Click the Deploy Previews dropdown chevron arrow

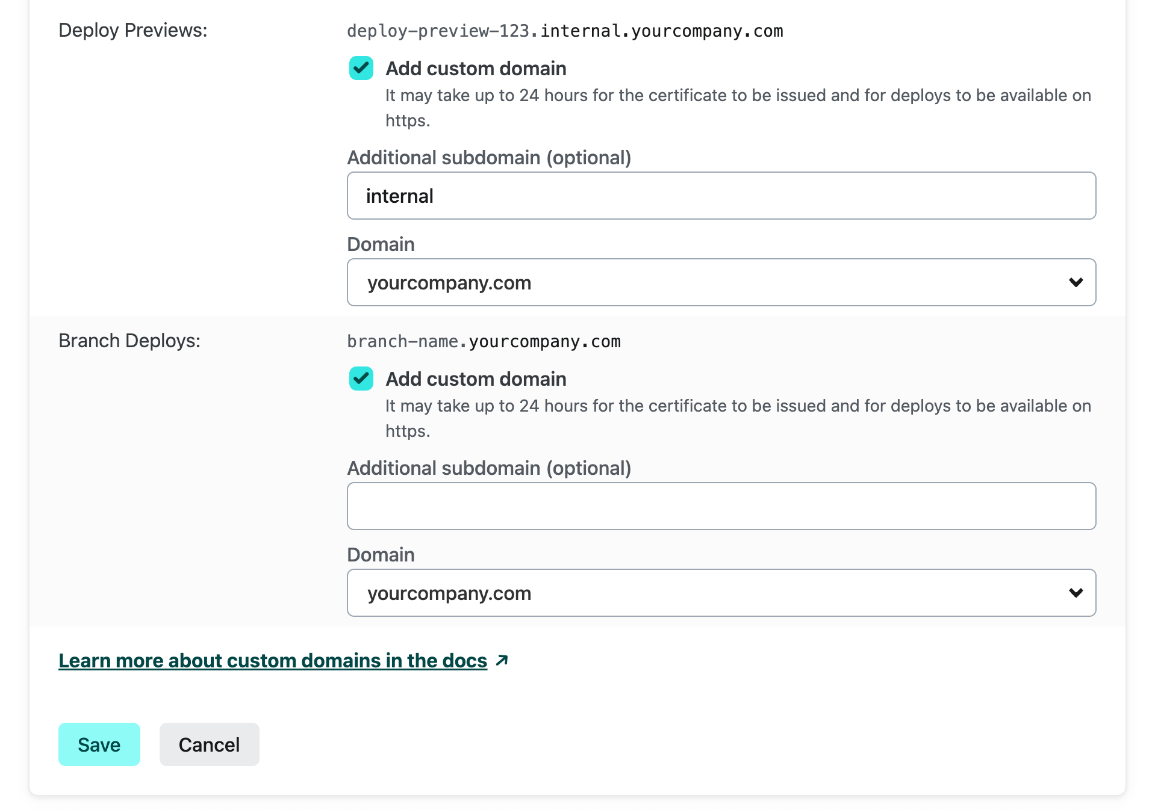1076,282
